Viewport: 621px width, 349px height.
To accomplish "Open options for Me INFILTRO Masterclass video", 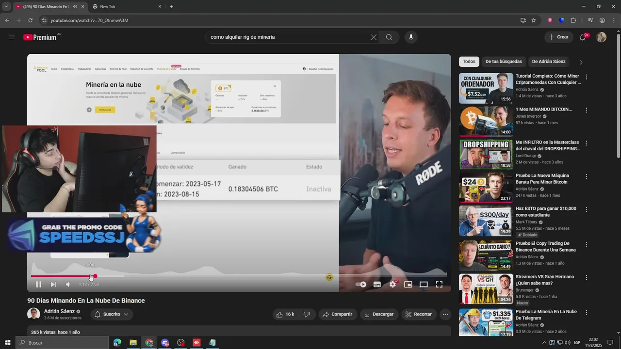I will 586,143.
